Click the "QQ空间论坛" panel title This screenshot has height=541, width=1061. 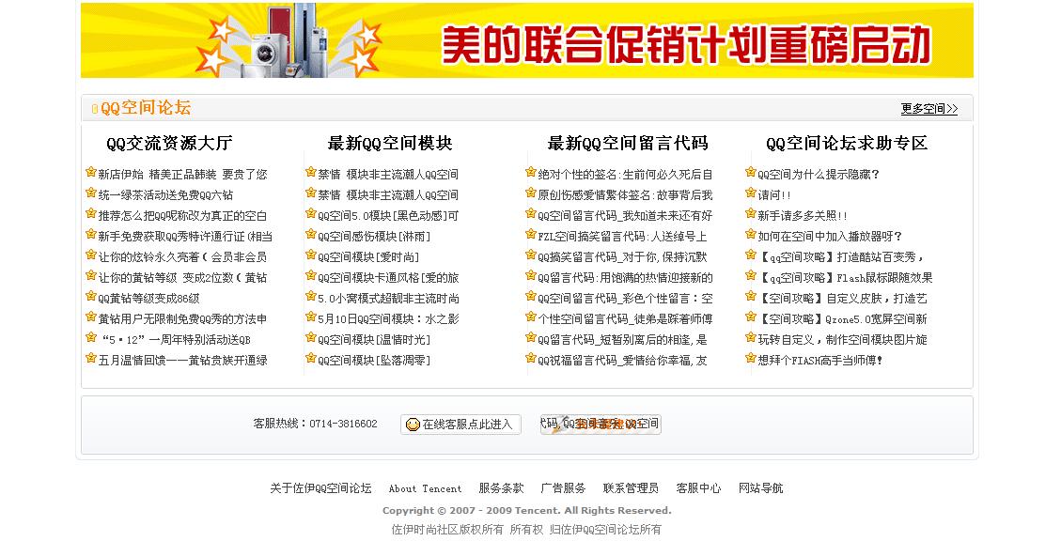146,108
